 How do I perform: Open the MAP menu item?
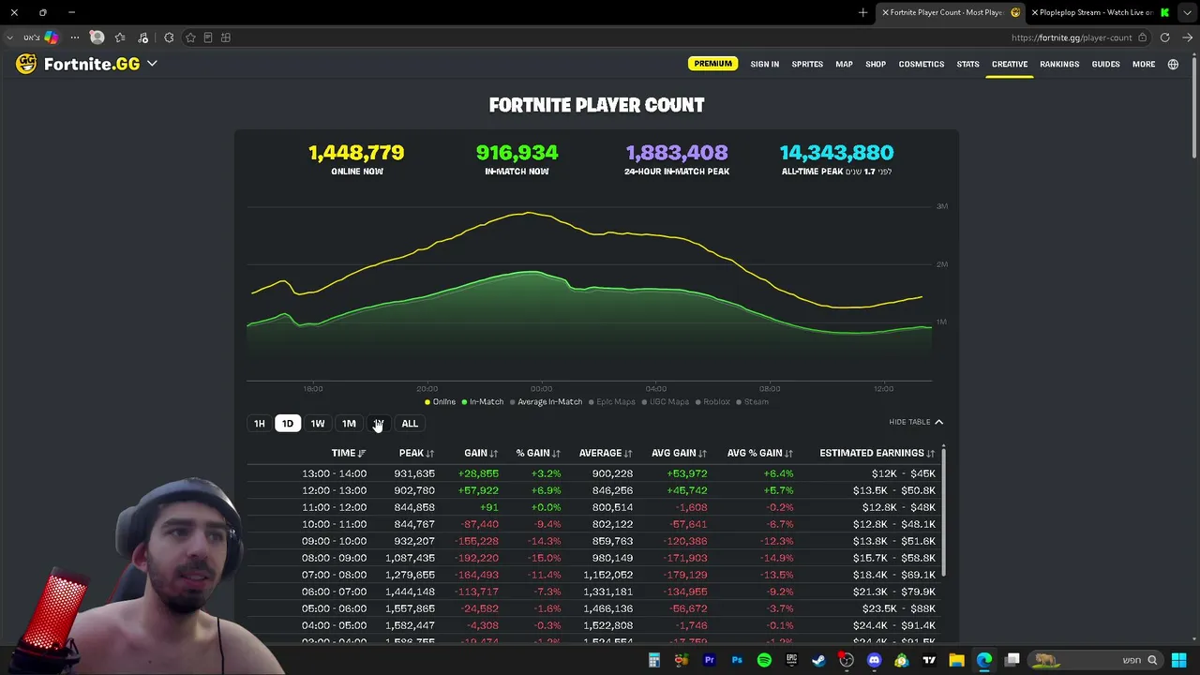(x=844, y=64)
